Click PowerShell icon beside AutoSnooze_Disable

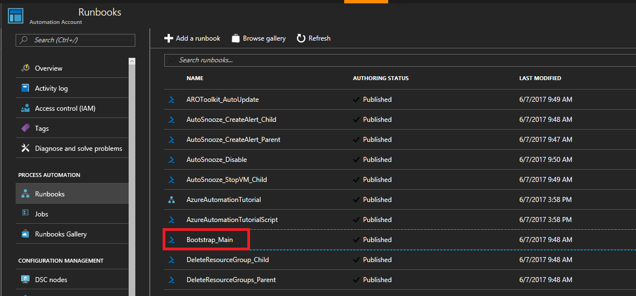click(x=172, y=160)
